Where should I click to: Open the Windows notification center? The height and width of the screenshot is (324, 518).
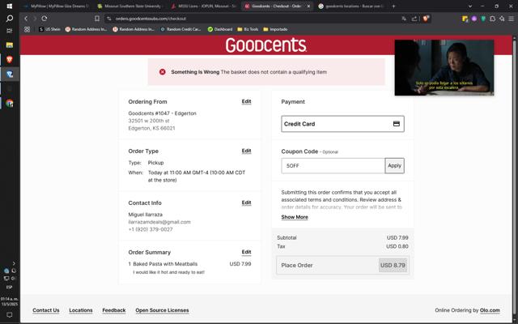(x=9, y=315)
